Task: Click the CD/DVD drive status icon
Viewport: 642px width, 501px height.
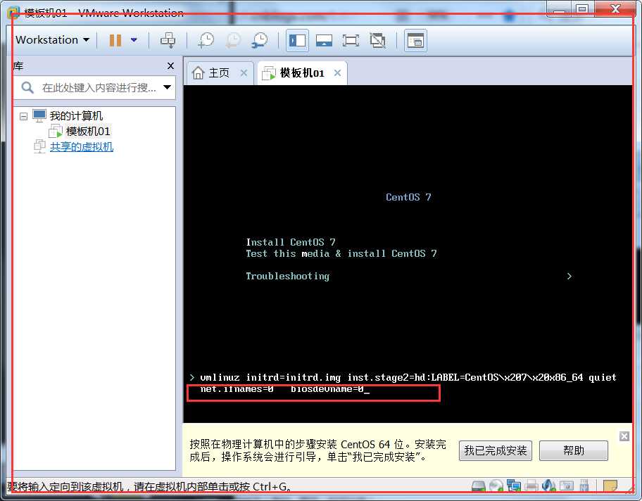Action: [496, 486]
